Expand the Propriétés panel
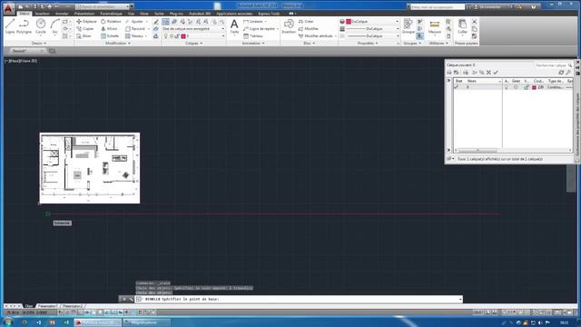Screen dimensions: 581x327 point(368,44)
